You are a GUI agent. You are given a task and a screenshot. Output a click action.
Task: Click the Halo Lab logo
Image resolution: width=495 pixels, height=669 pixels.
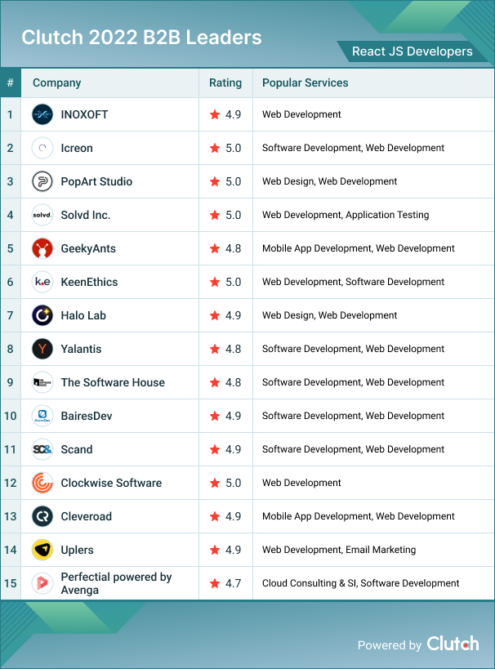point(42,315)
